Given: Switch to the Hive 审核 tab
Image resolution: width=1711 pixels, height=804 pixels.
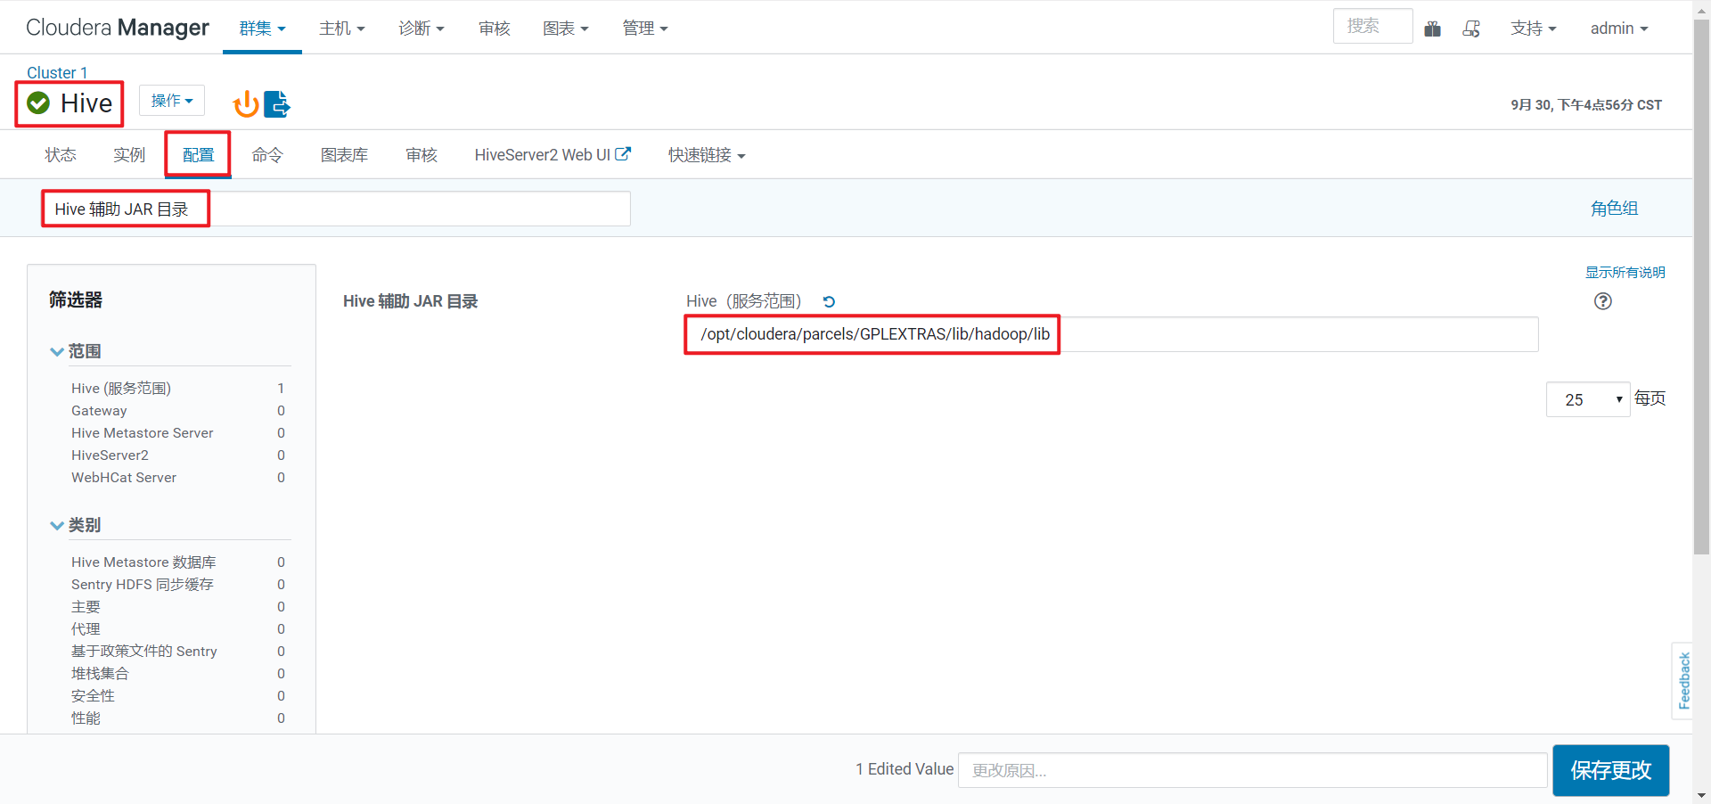Looking at the screenshot, I should (422, 155).
